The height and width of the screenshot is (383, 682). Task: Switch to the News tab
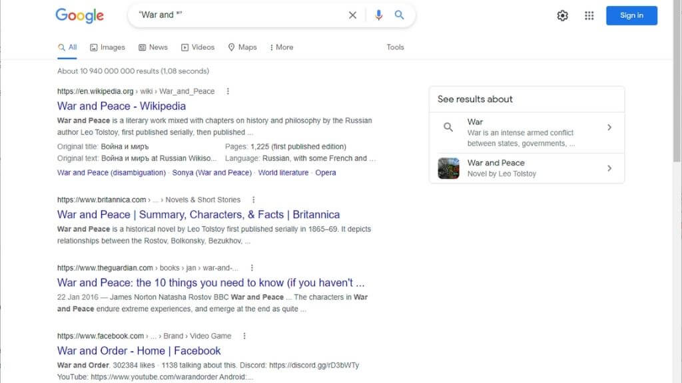pos(153,47)
